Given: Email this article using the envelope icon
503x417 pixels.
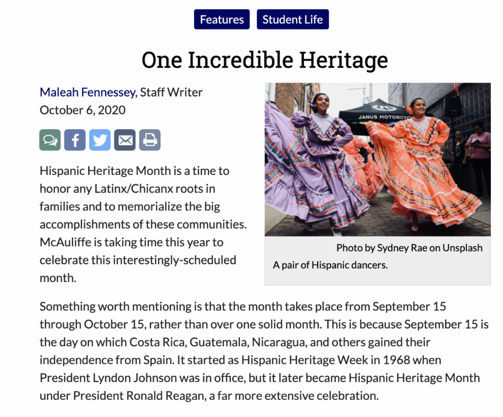Looking at the screenshot, I should (125, 140).
